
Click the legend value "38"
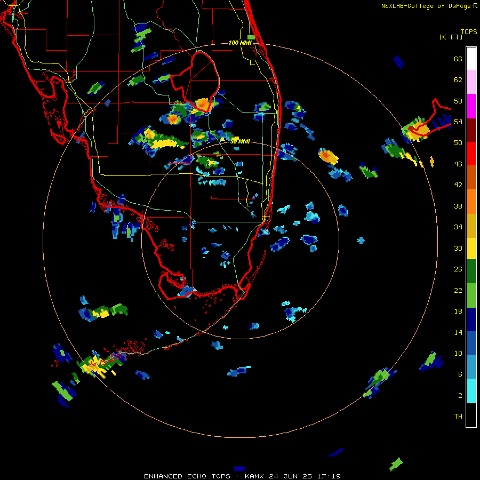click(458, 206)
